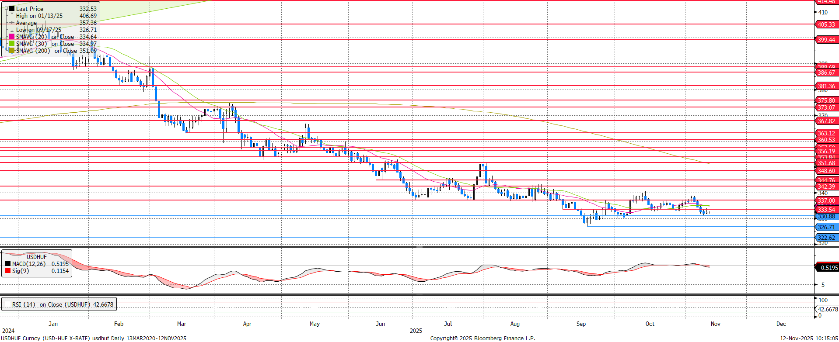
Task: Click the pink SMAVG (20) legend swatch
Action: point(12,37)
